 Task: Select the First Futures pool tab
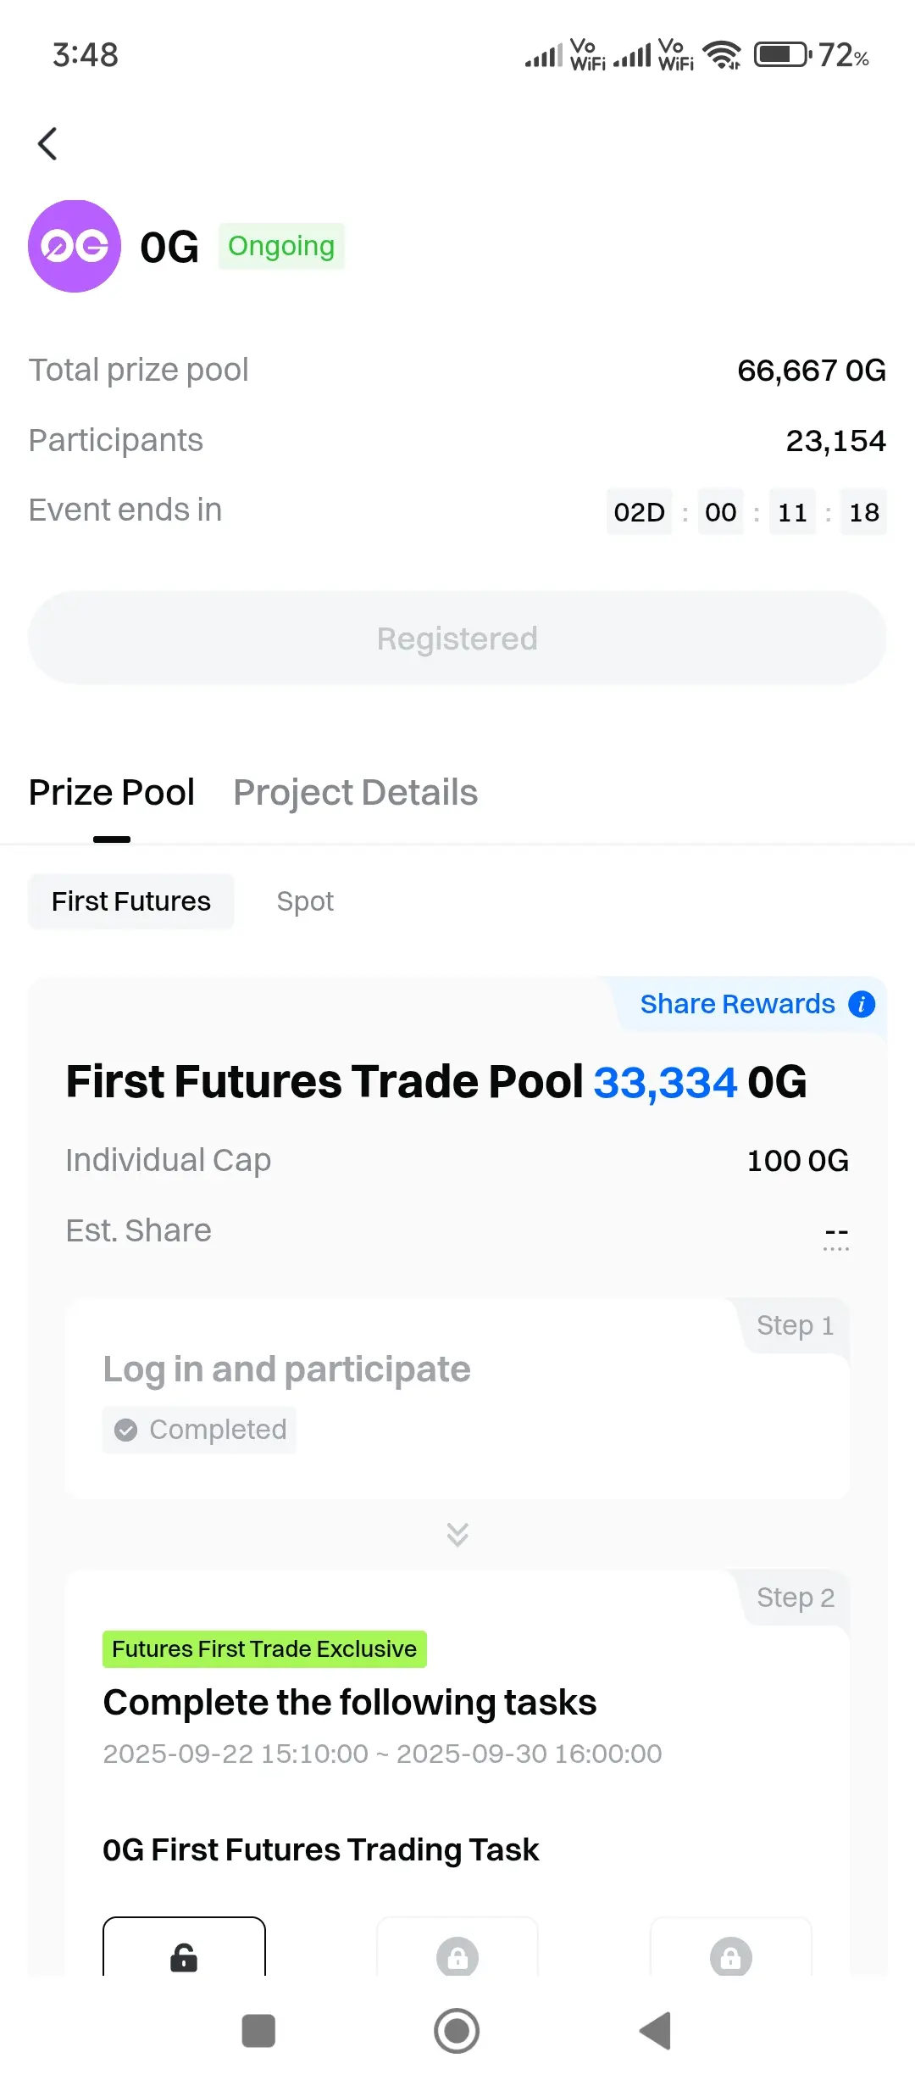131,901
